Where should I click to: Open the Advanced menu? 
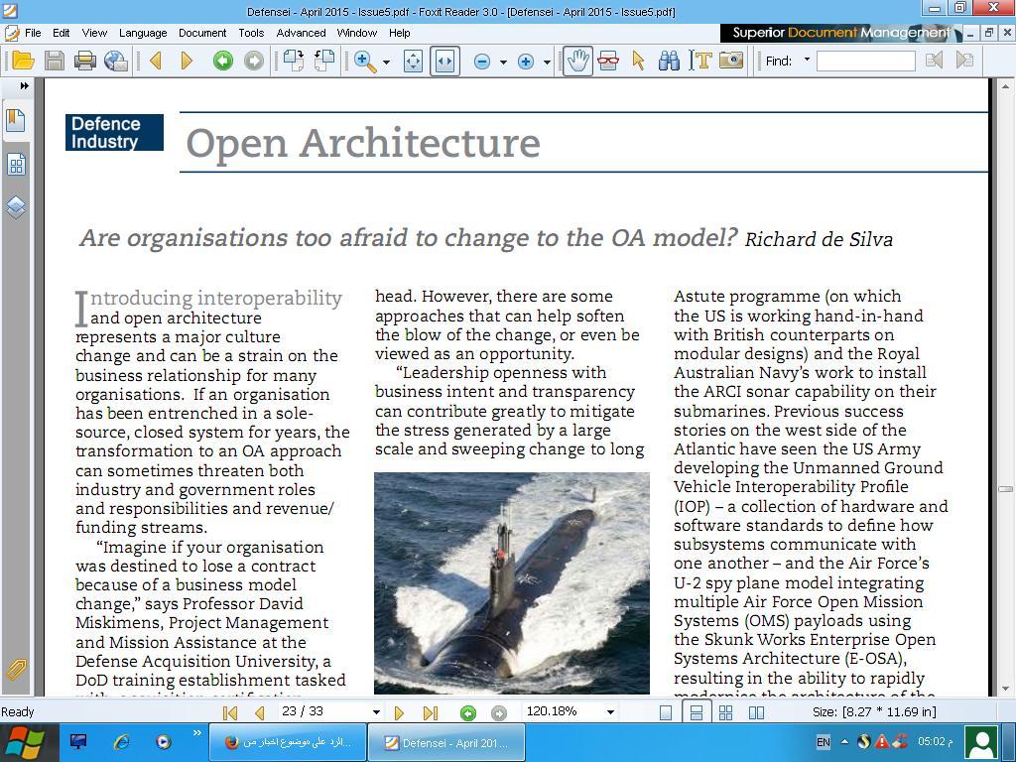pos(301,33)
